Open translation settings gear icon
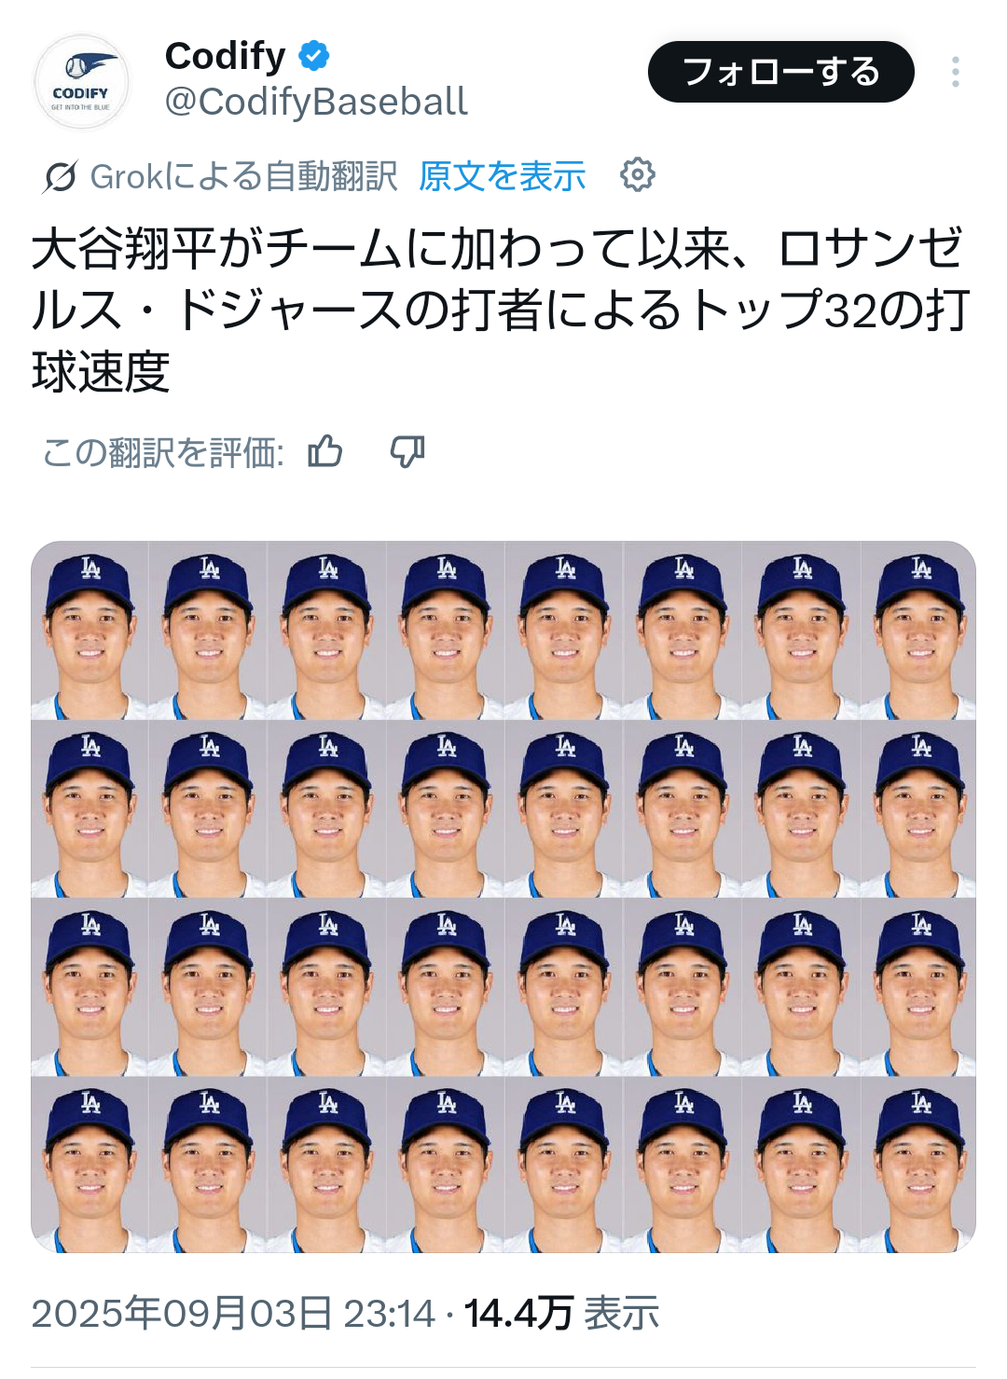 click(638, 174)
